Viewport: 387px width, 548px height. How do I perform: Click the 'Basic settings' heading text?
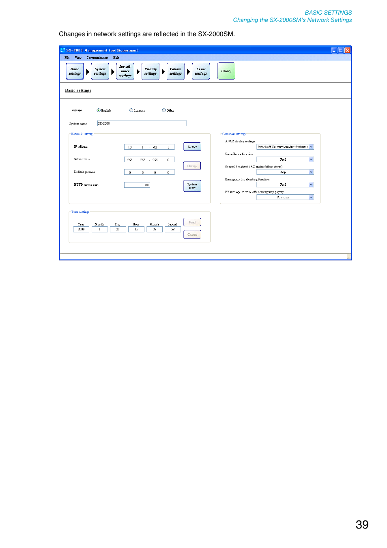78,90
